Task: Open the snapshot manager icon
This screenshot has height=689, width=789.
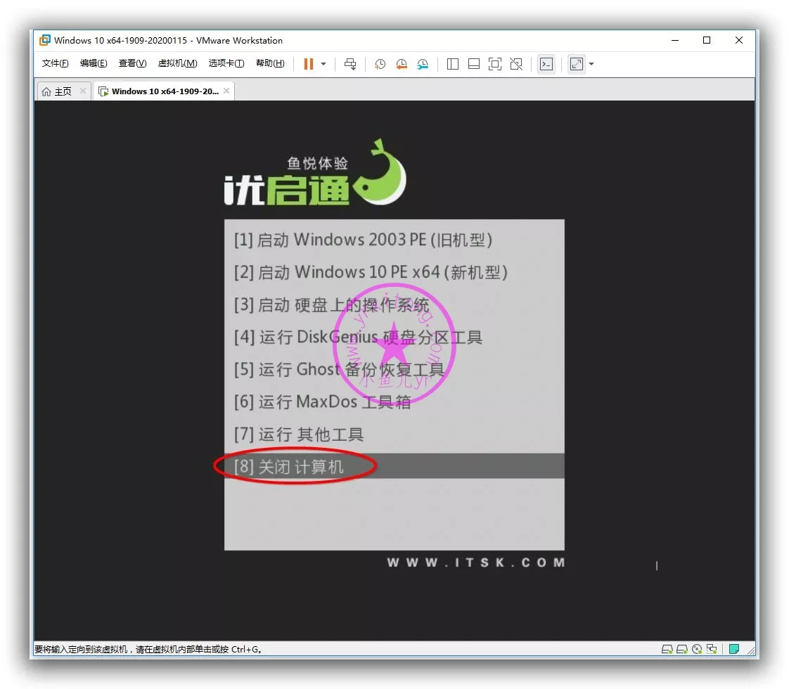Action: (x=423, y=64)
